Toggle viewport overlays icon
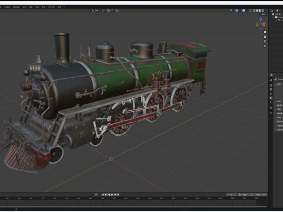283x212 pixels. pos(243,11)
